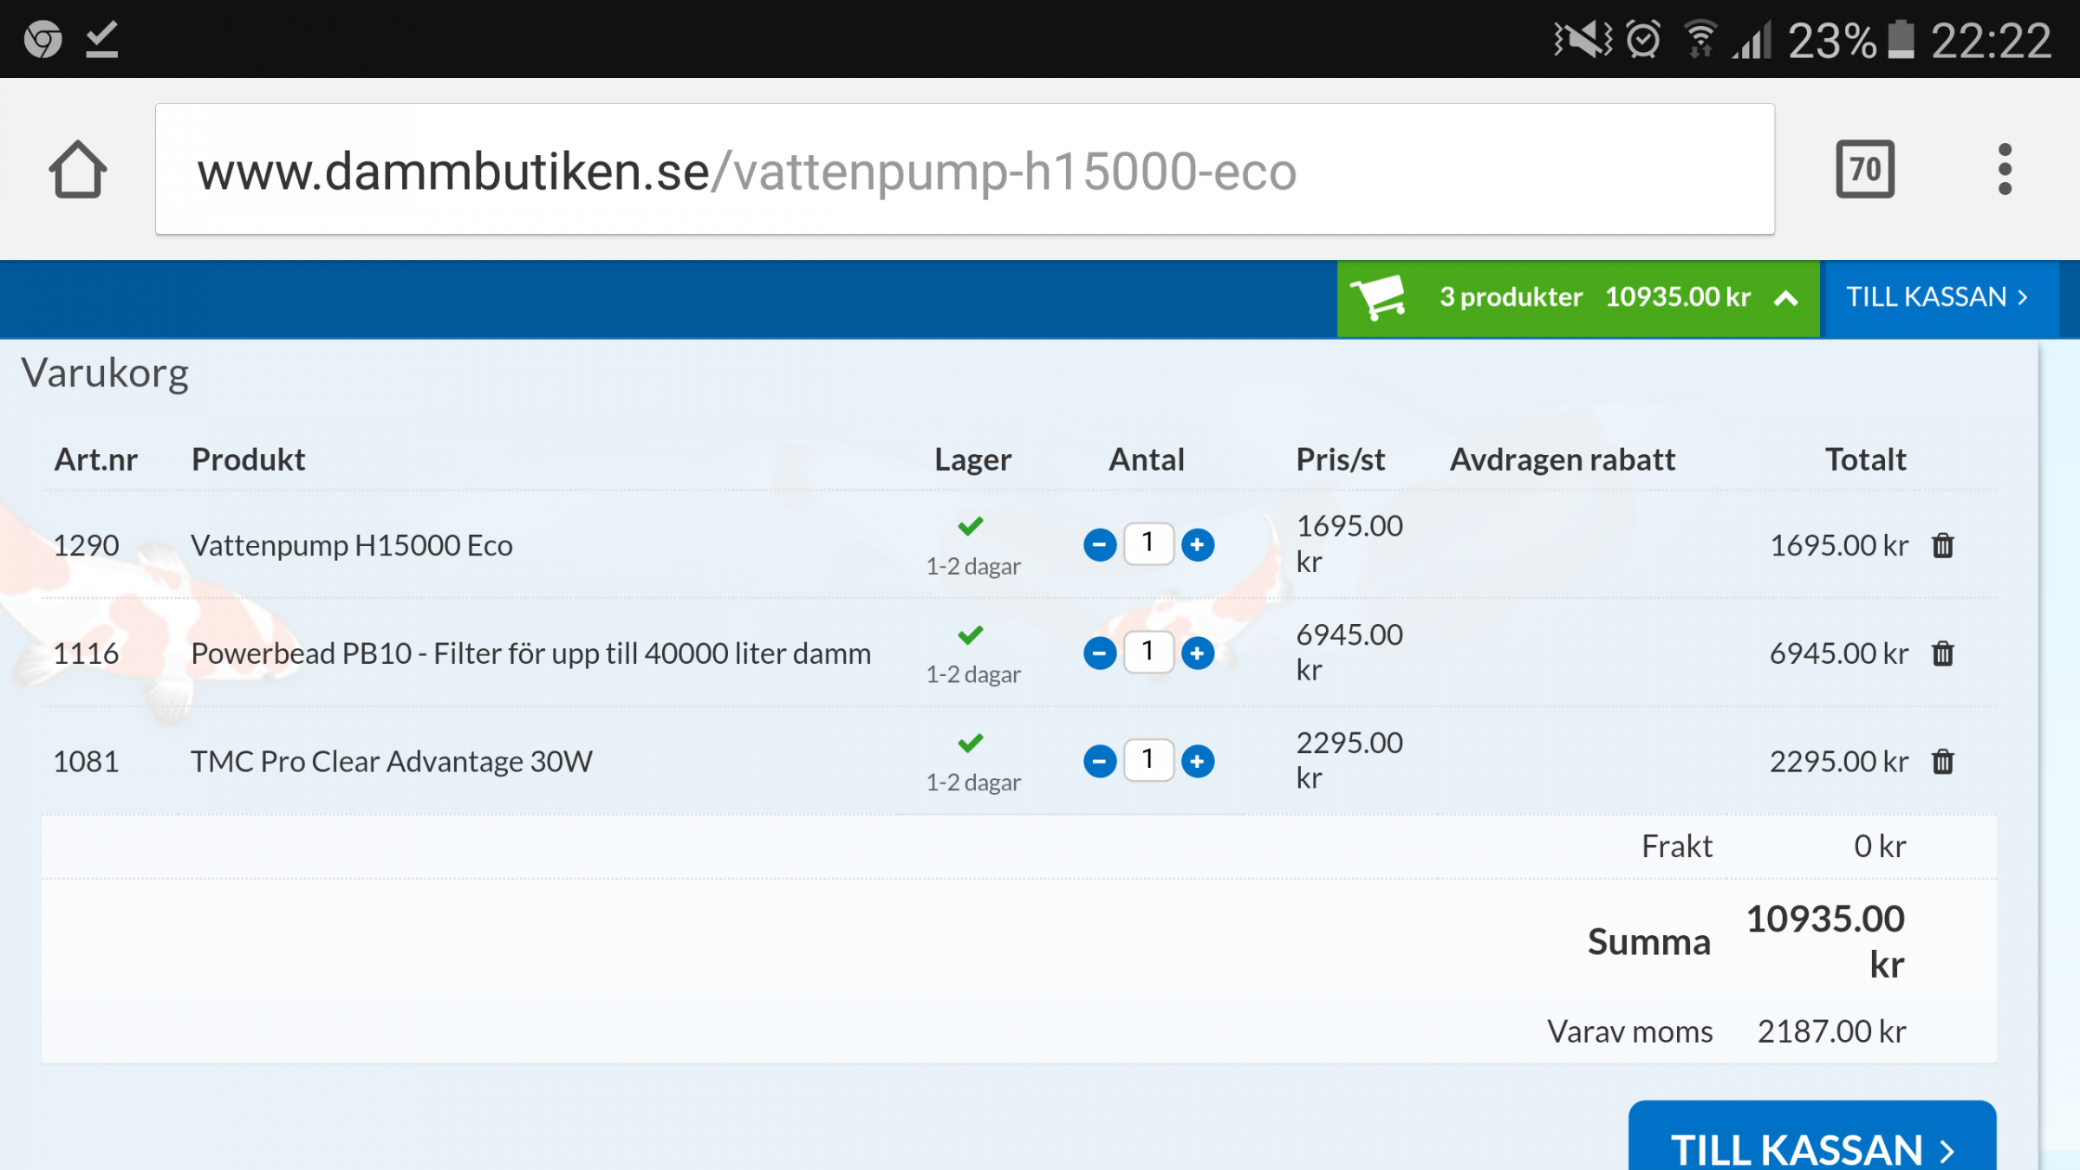The width and height of the screenshot is (2080, 1170).
Task: Click quantity field for Powerbead PB10
Action: coord(1148,652)
